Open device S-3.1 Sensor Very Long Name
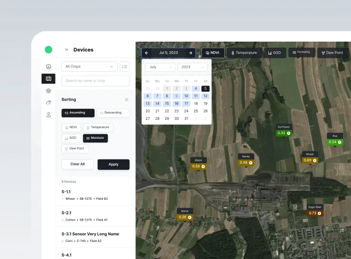This screenshot has width=351, height=259. (96, 237)
